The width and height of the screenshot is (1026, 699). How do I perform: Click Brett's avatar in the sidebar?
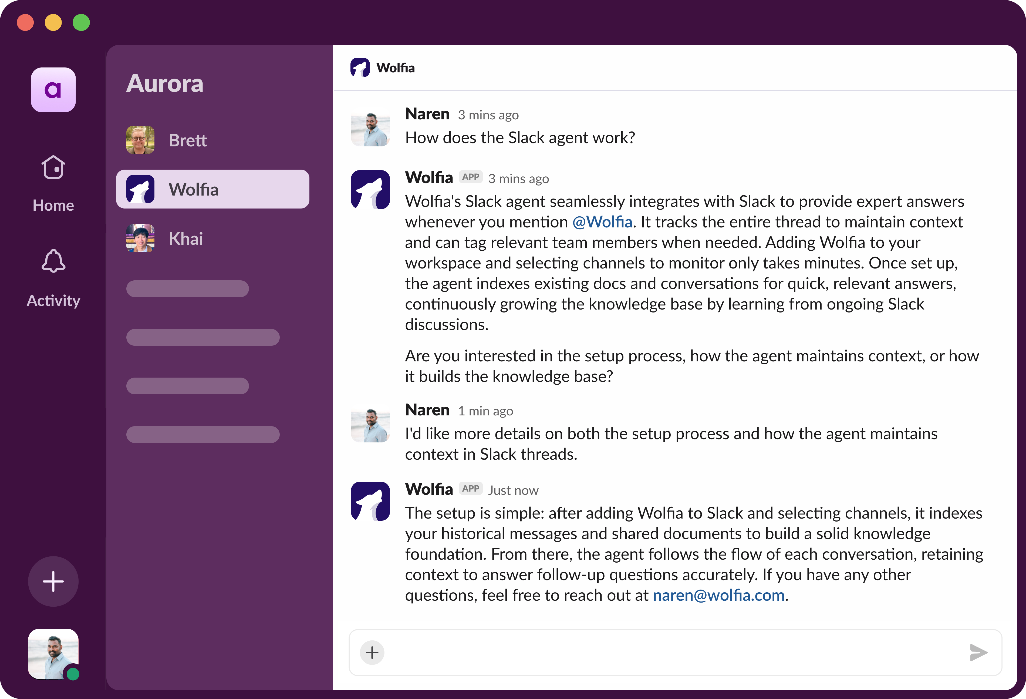(x=140, y=140)
